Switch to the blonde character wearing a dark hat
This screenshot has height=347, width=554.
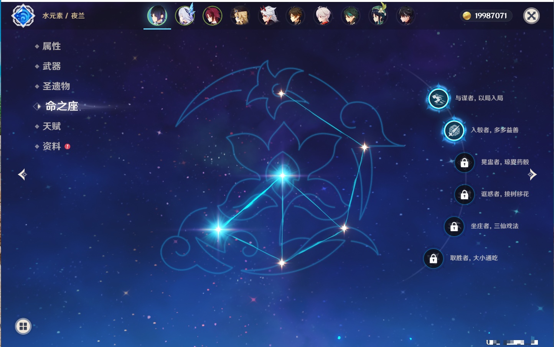[x=240, y=16]
